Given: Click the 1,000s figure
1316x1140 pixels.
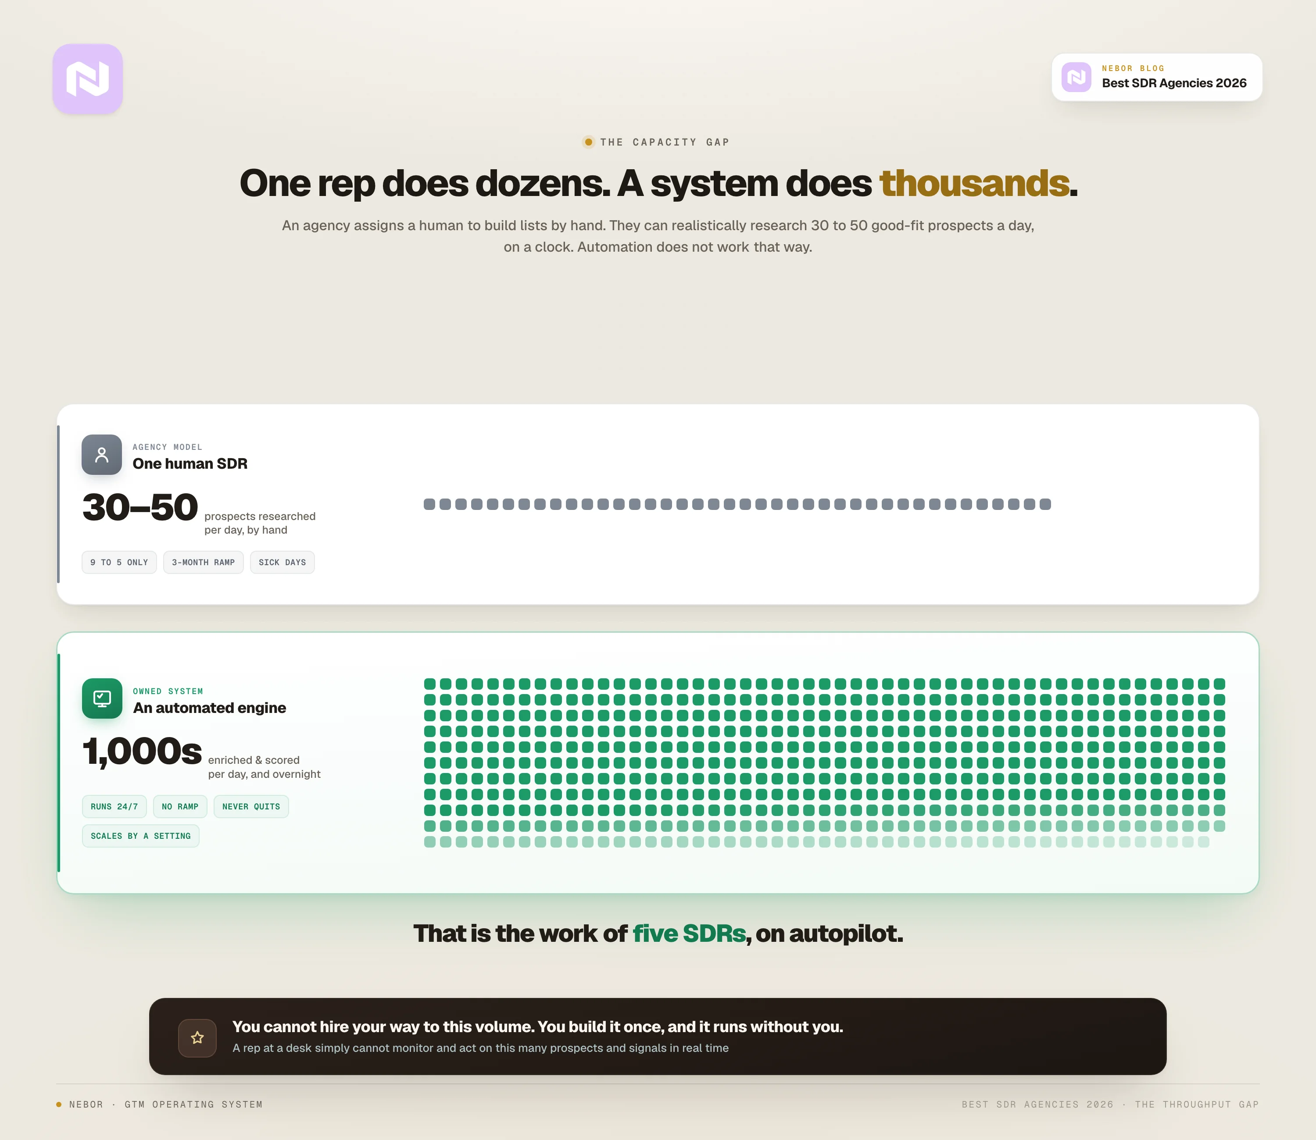Looking at the screenshot, I should point(142,752).
